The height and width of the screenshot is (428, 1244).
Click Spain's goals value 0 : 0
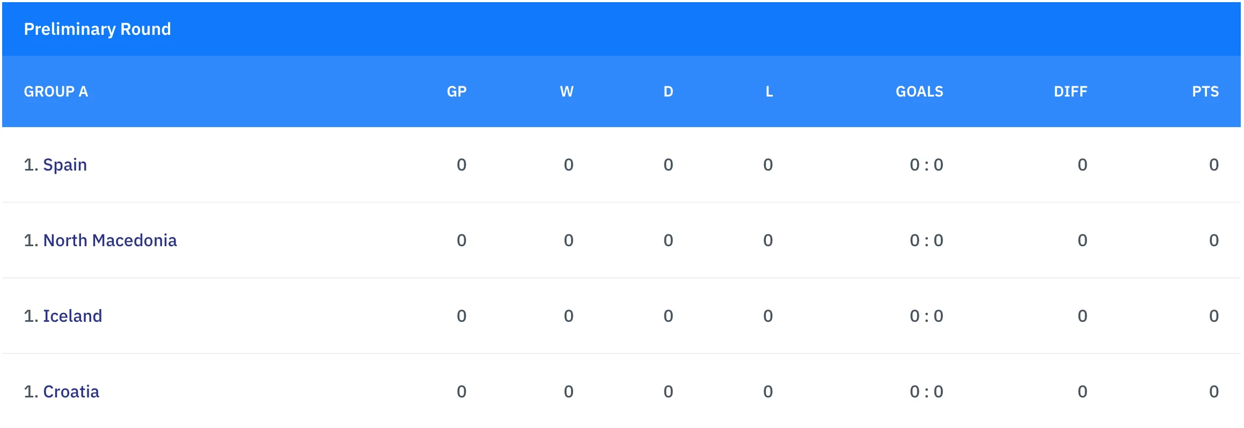(x=926, y=165)
